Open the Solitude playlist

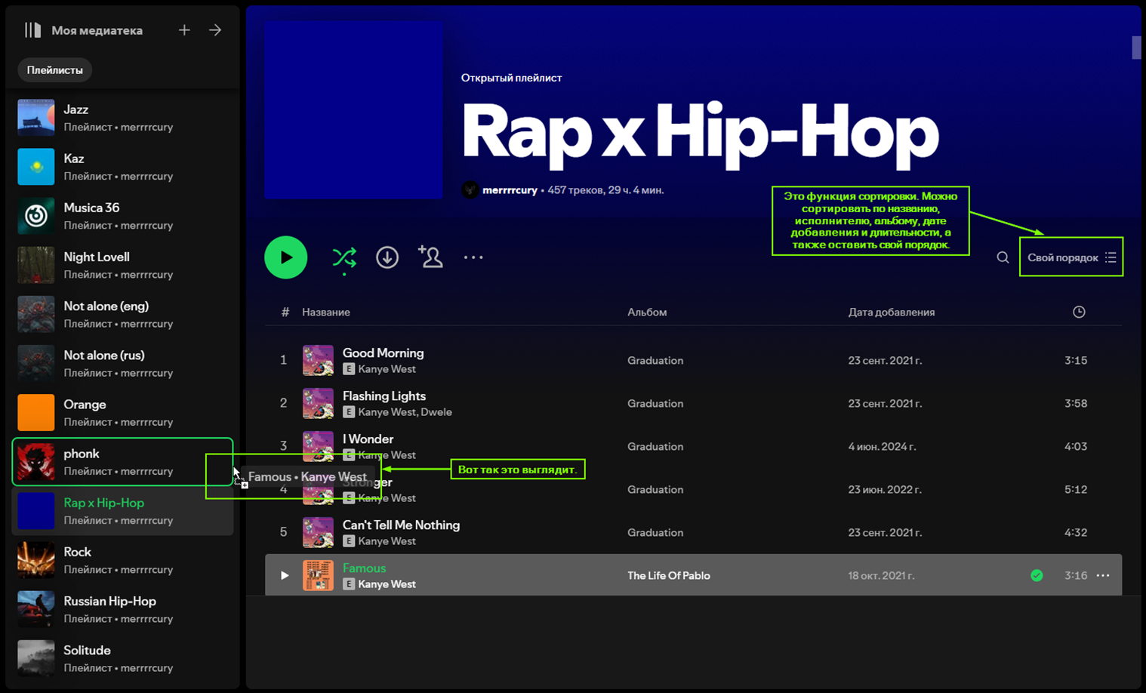[123, 658]
